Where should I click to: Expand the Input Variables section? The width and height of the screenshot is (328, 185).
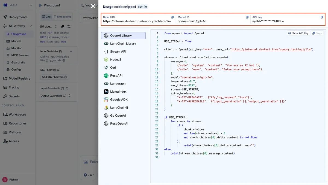click(x=71, y=51)
